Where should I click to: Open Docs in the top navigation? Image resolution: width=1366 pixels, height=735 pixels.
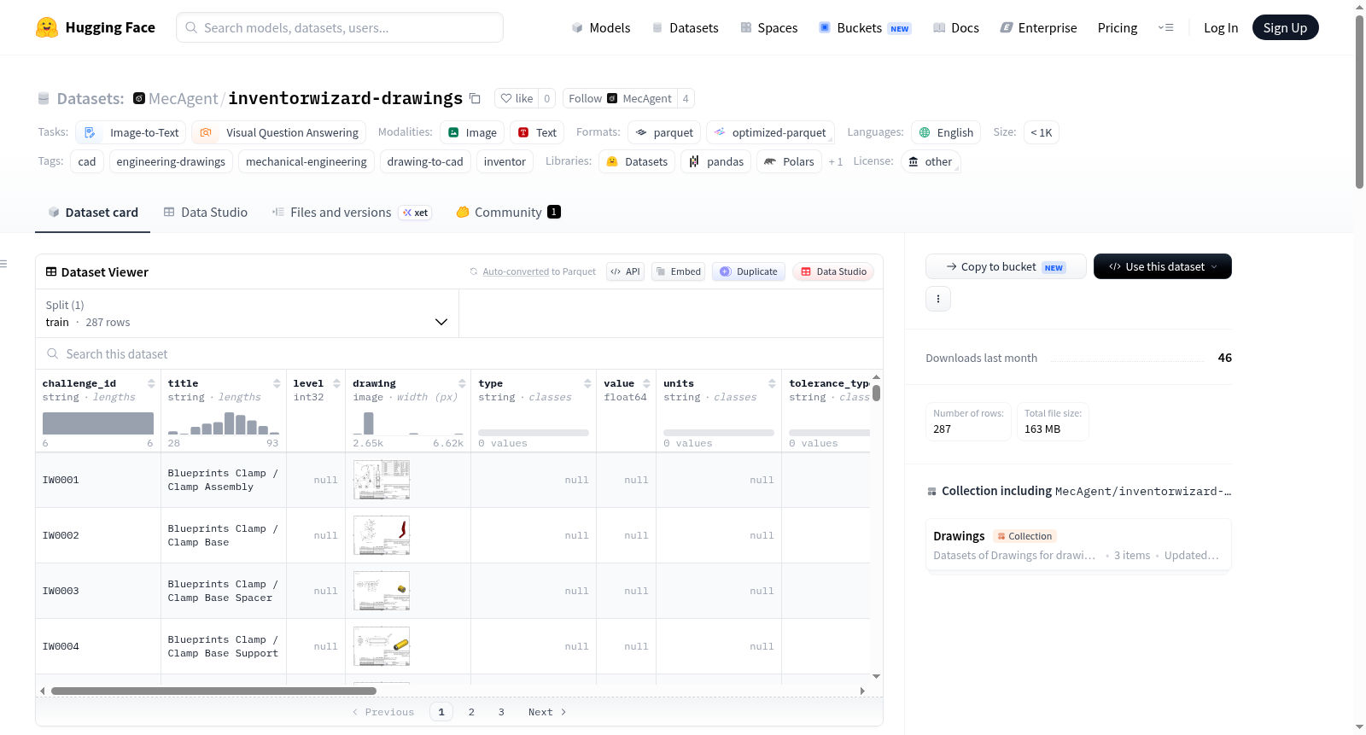click(955, 27)
